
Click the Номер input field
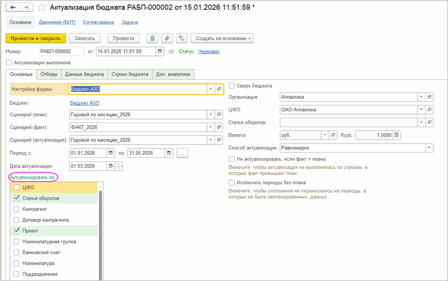coord(61,51)
